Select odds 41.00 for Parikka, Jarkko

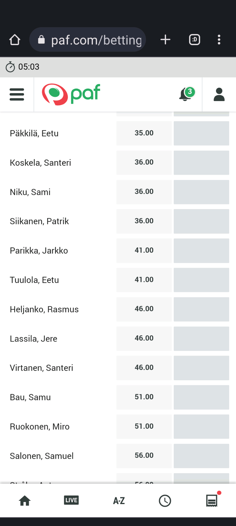tap(144, 250)
